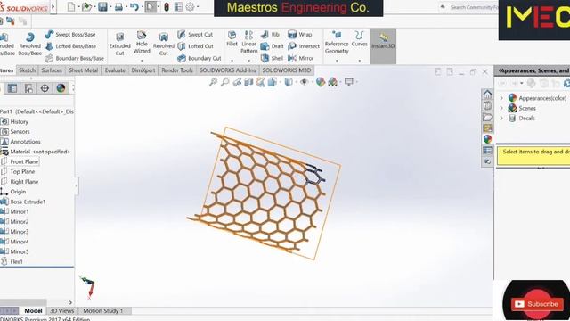Select the Wrap tool
This screenshot has height=321, width=570.
300,35
